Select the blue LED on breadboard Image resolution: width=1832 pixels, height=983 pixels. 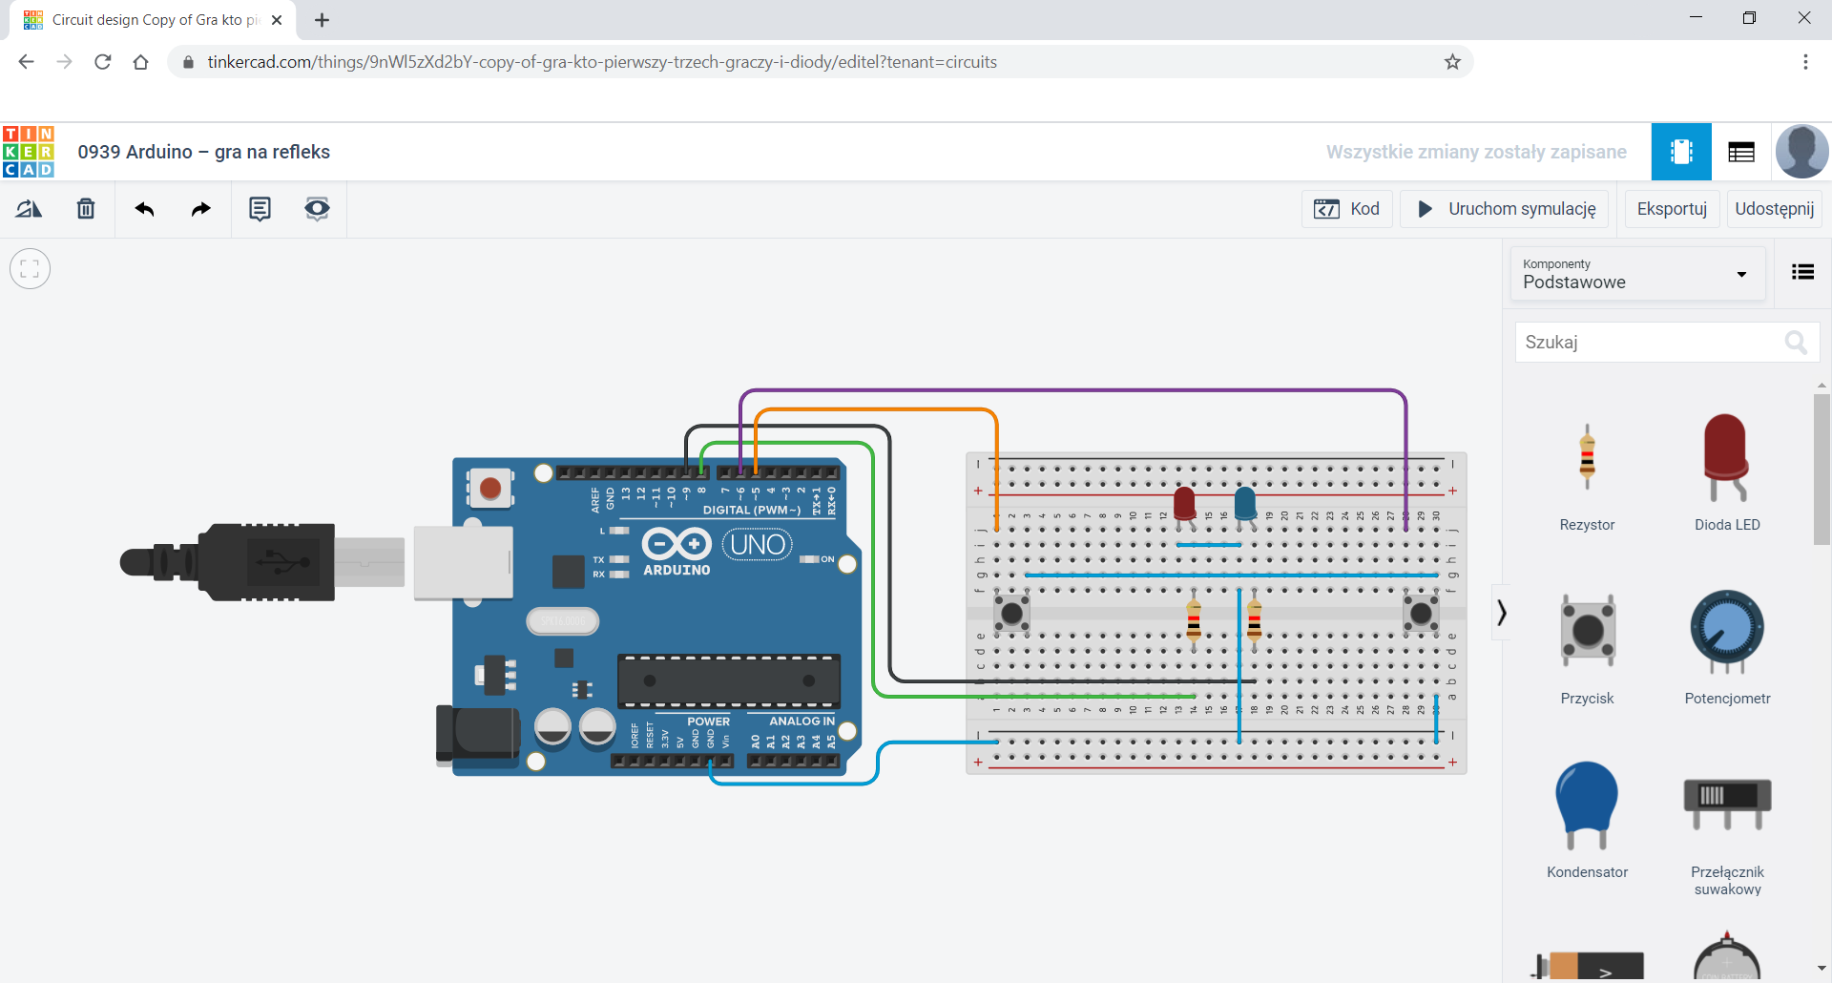click(1245, 506)
